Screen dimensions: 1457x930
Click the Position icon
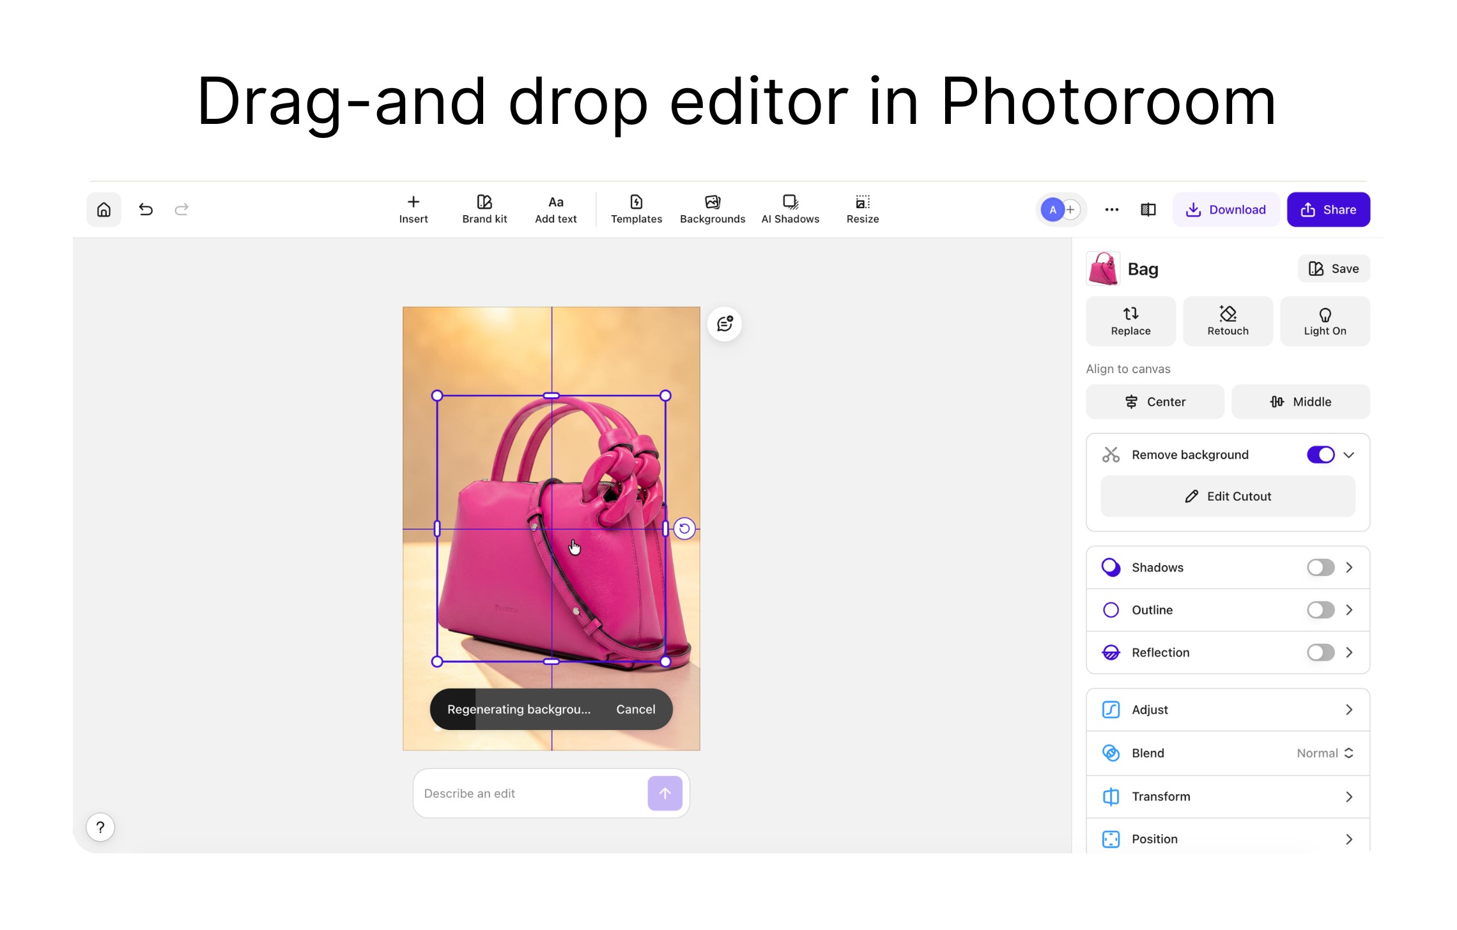click(x=1111, y=839)
